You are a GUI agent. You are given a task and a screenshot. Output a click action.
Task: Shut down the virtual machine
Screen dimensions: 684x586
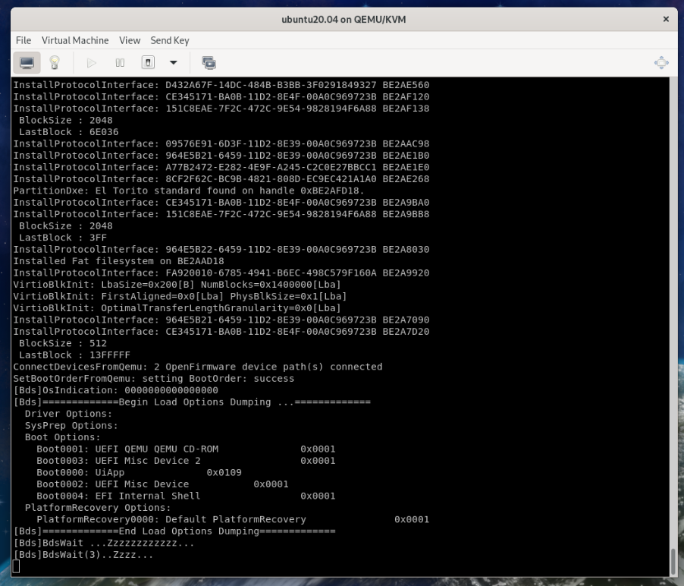pos(148,62)
